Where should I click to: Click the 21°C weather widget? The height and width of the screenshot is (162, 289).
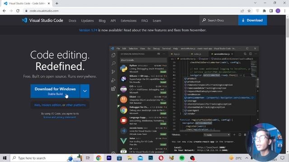click(x=235, y=158)
